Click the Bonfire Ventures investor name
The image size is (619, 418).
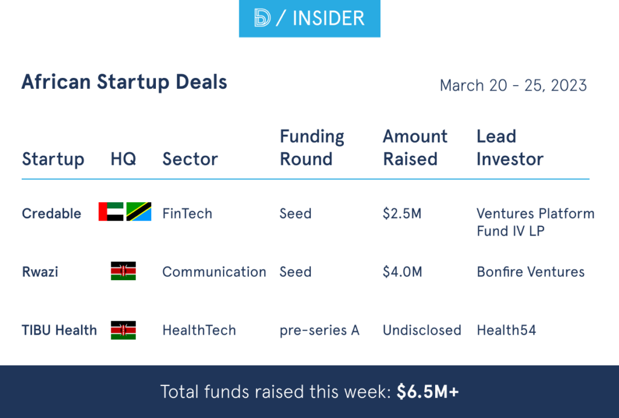click(x=530, y=272)
